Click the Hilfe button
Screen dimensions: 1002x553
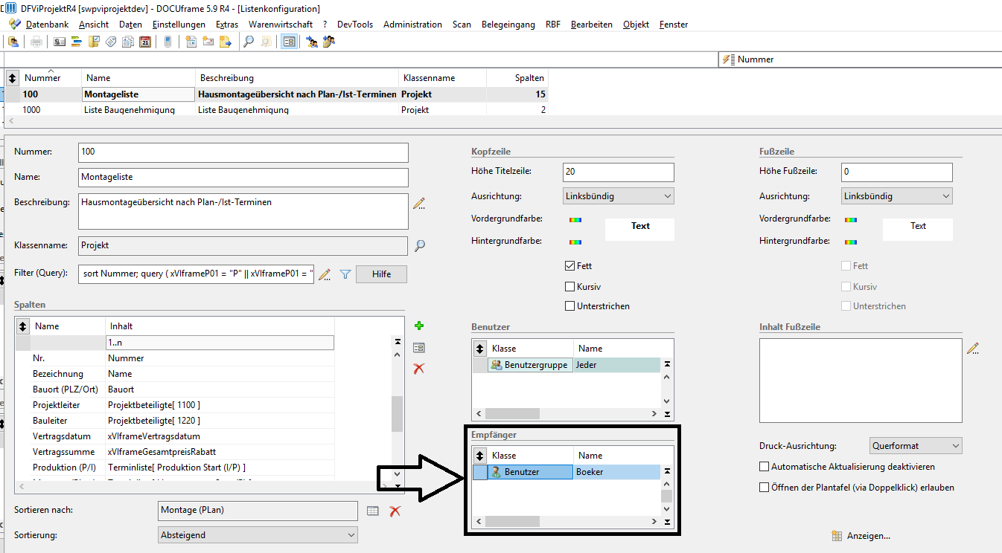pyautogui.click(x=382, y=274)
